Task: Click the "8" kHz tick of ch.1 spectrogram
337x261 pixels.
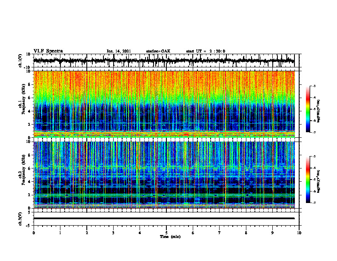Action: click(29, 84)
